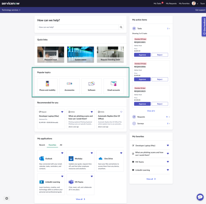The height and width of the screenshot is (204, 206).
Task: Click the Surveys circle icon
Action: 134,123
